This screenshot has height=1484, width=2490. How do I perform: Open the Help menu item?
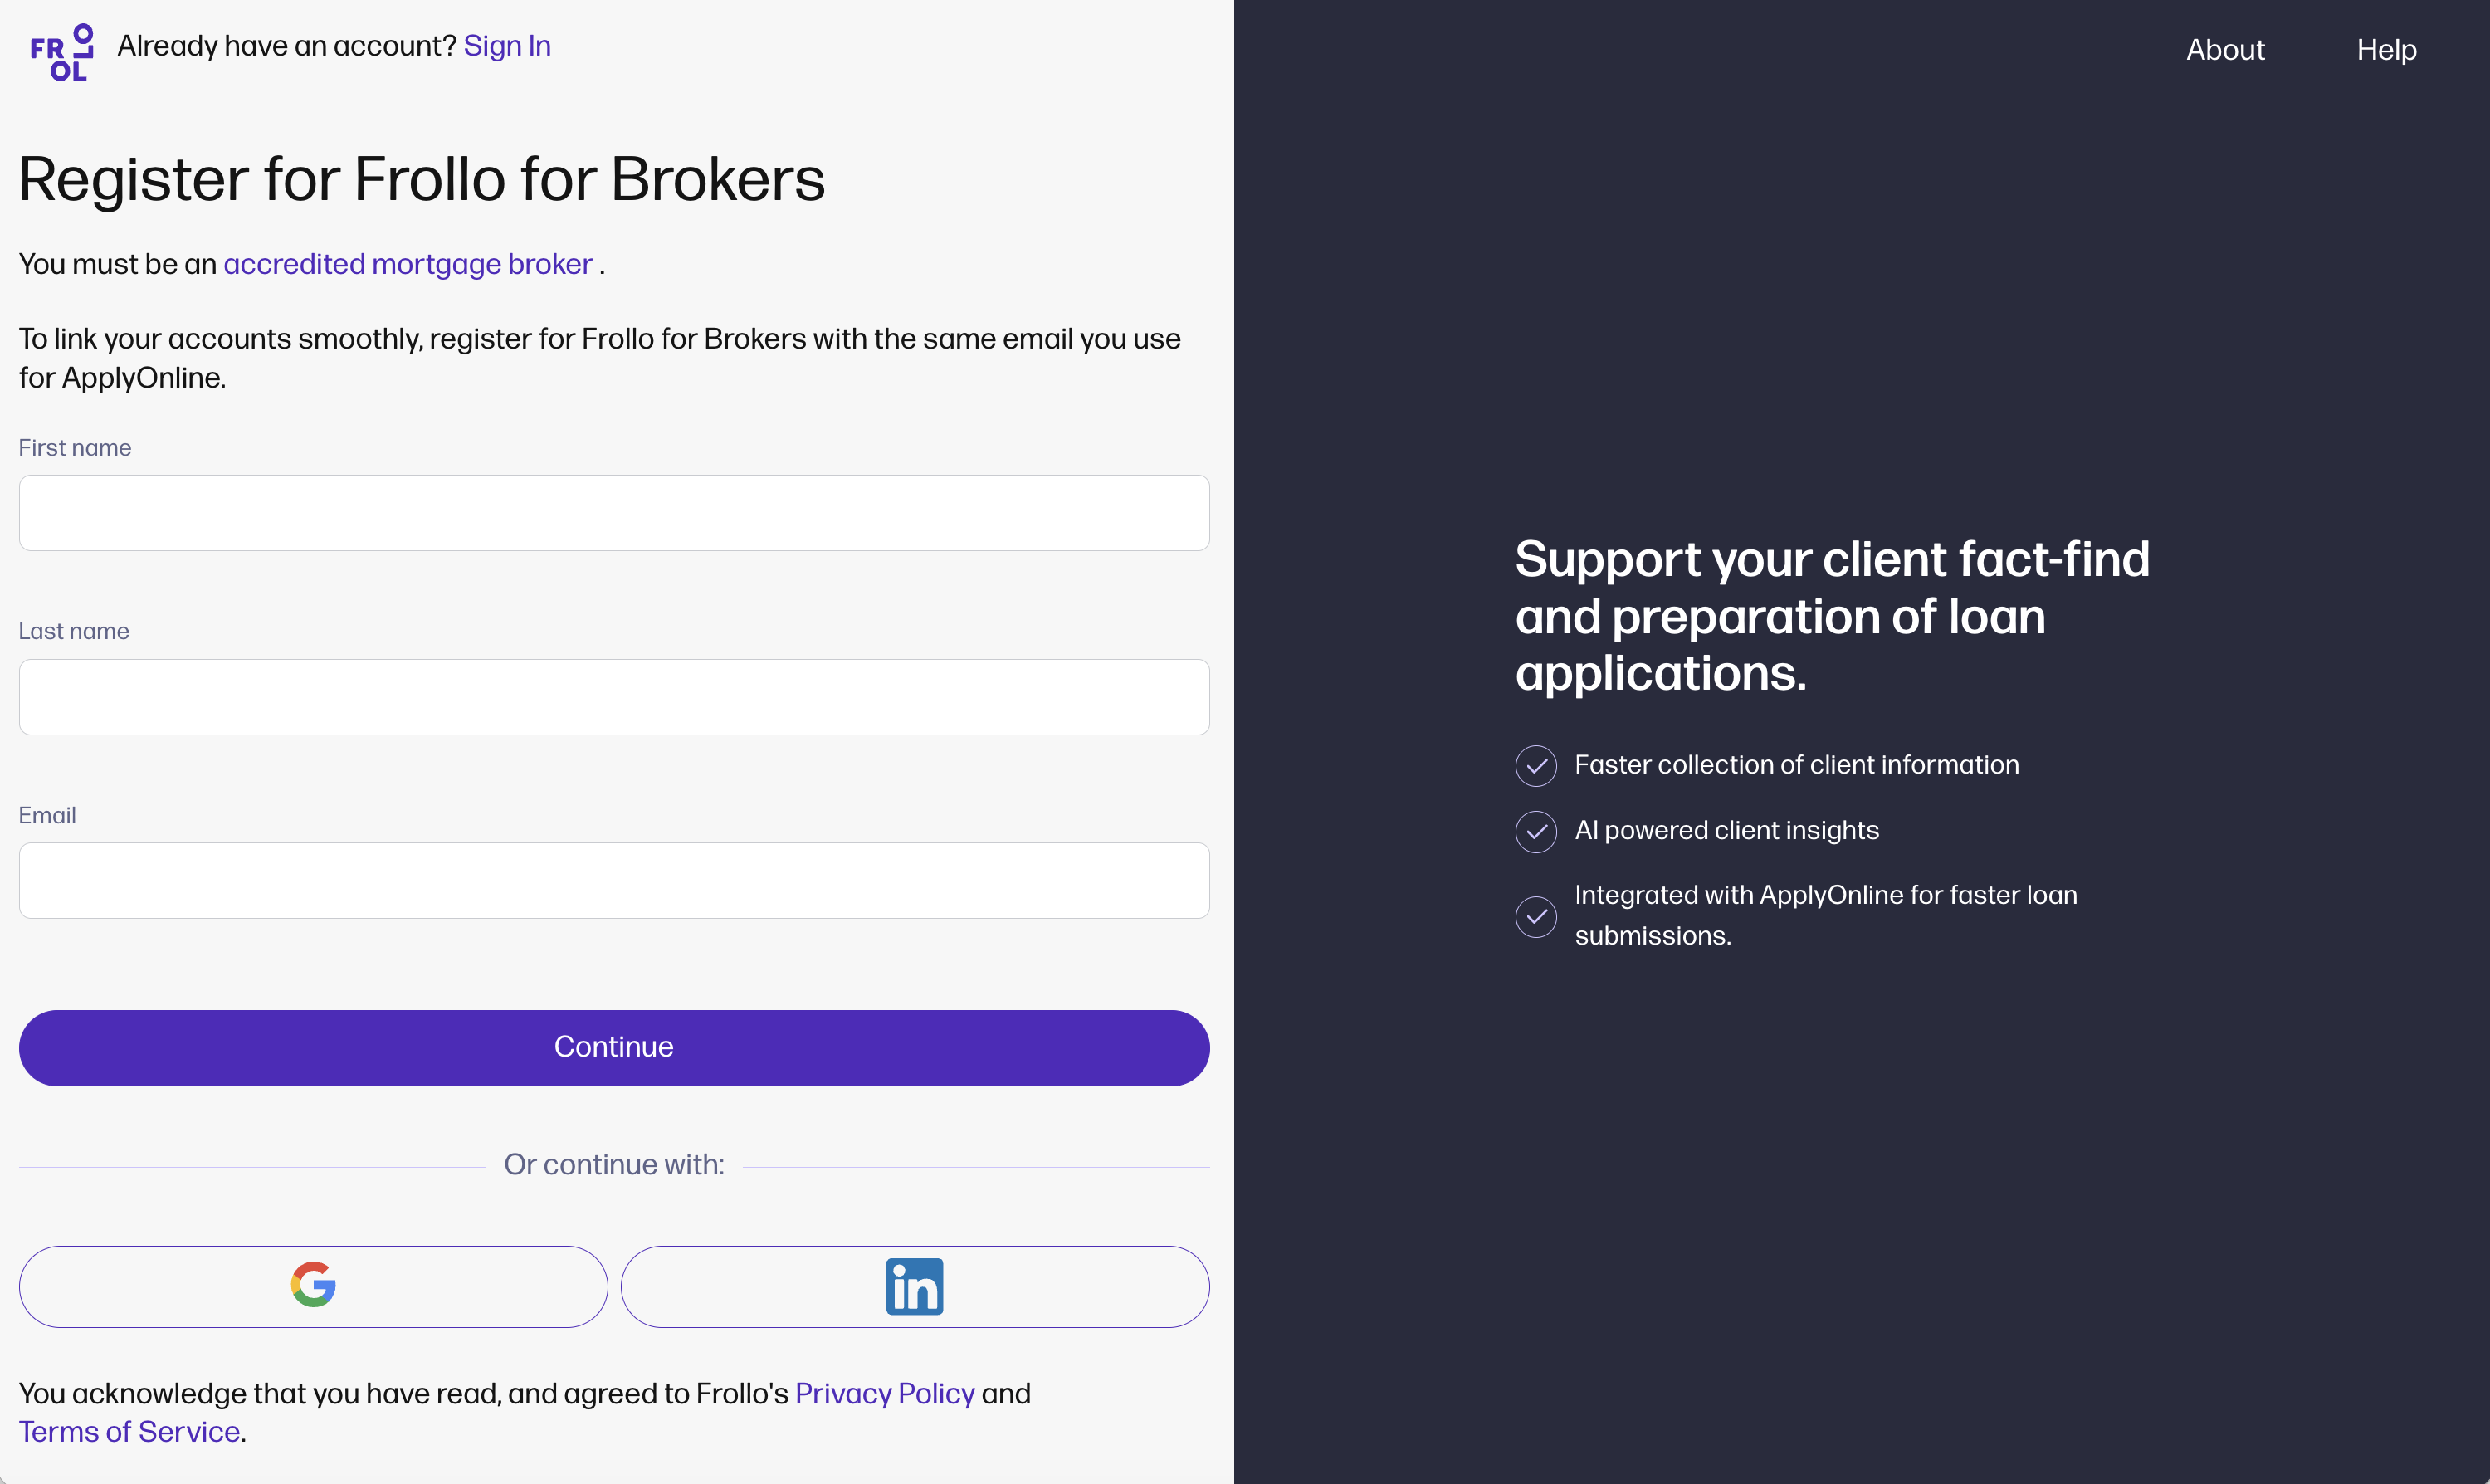[2386, 50]
